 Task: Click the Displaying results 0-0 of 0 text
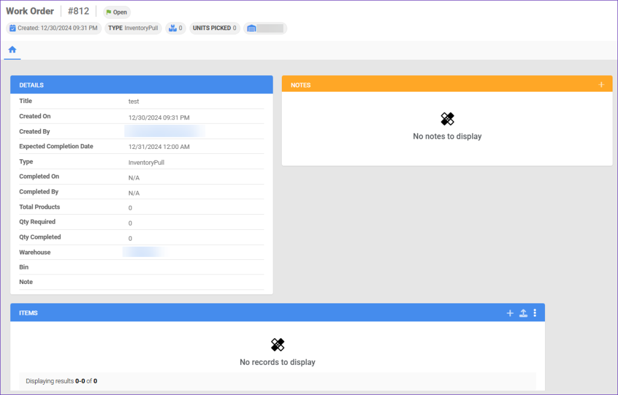(x=60, y=381)
